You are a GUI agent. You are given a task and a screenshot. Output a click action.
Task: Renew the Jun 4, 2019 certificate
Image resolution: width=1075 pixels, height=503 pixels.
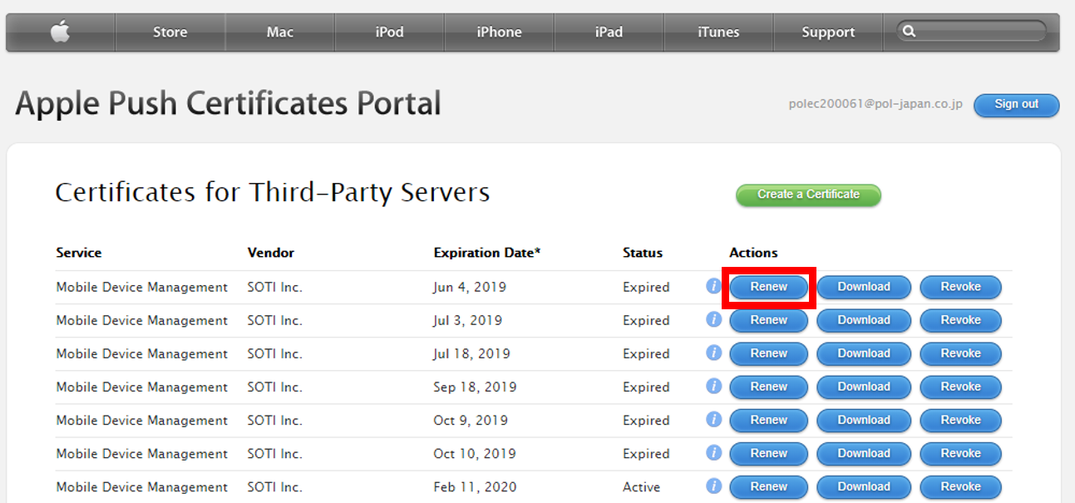(x=769, y=287)
